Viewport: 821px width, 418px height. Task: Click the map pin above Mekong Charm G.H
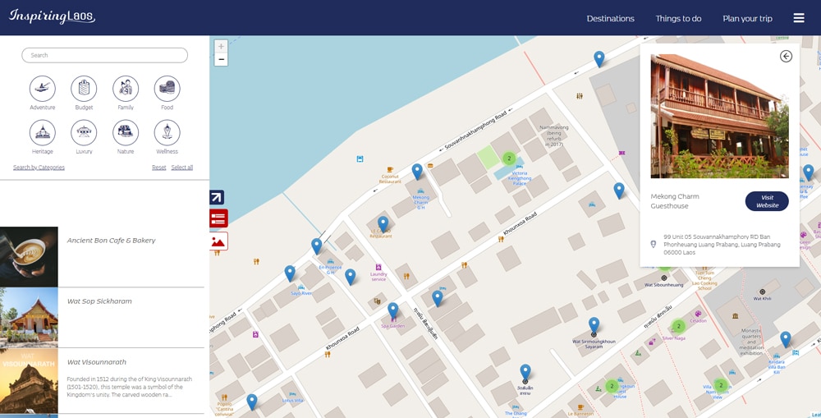point(417,172)
